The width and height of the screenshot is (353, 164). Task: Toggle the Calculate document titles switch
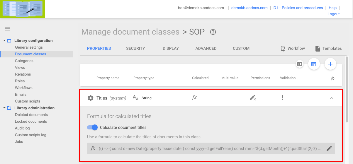tap(92, 127)
